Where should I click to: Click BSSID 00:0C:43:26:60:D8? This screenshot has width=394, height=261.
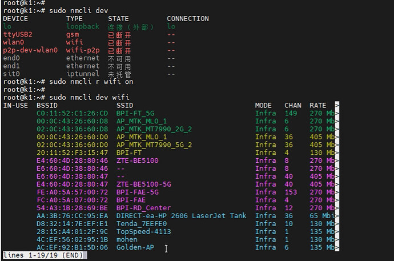tap(73, 121)
